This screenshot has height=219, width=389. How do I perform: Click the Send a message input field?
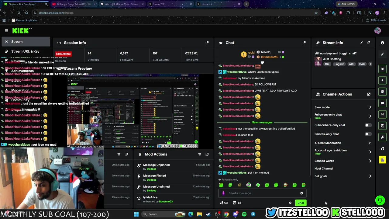[x=262, y=193]
